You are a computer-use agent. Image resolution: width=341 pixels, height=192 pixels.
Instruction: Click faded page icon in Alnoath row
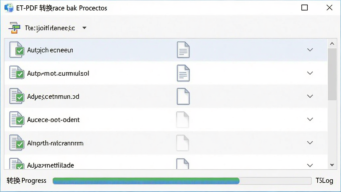click(182, 143)
